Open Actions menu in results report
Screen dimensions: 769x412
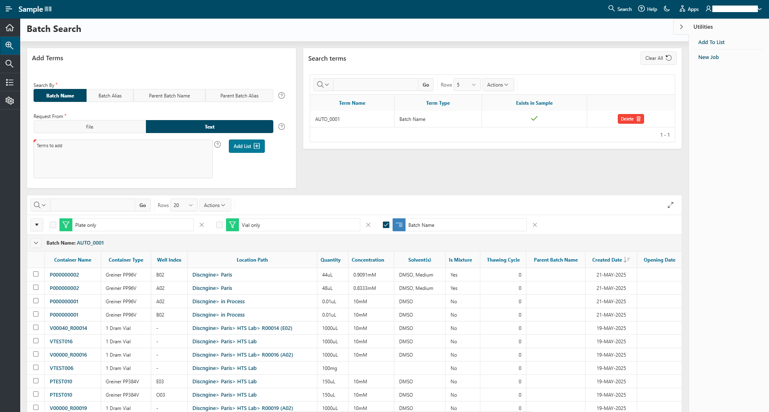point(215,205)
